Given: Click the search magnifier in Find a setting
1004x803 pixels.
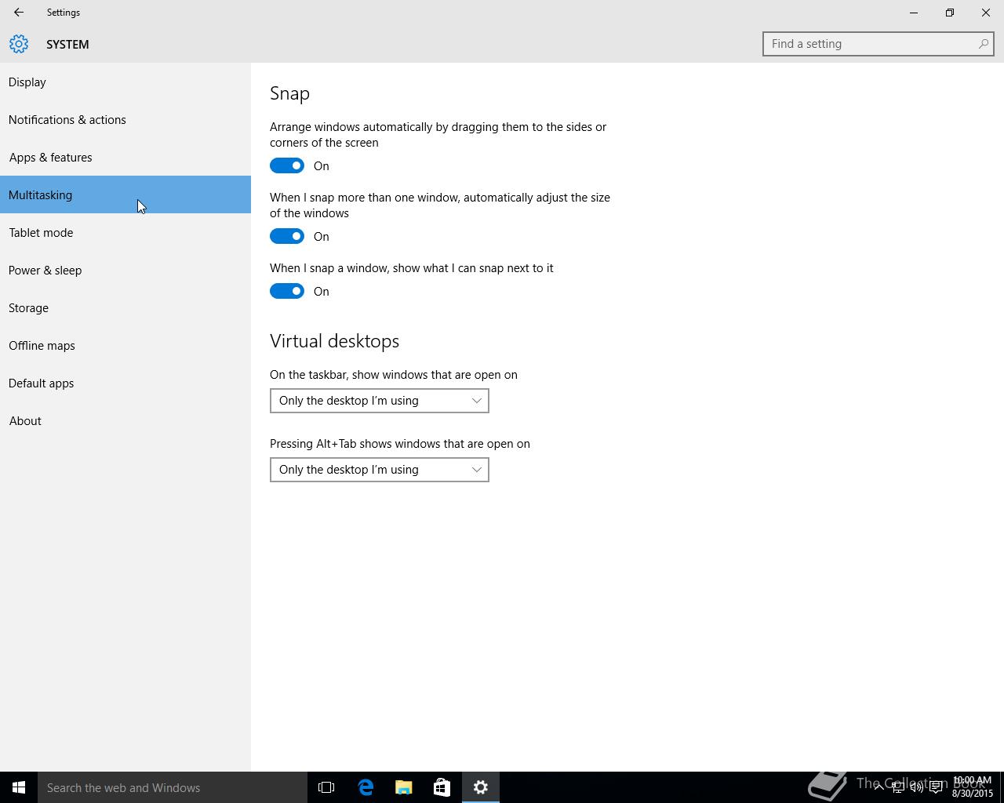Looking at the screenshot, I should tap(983, 44).
